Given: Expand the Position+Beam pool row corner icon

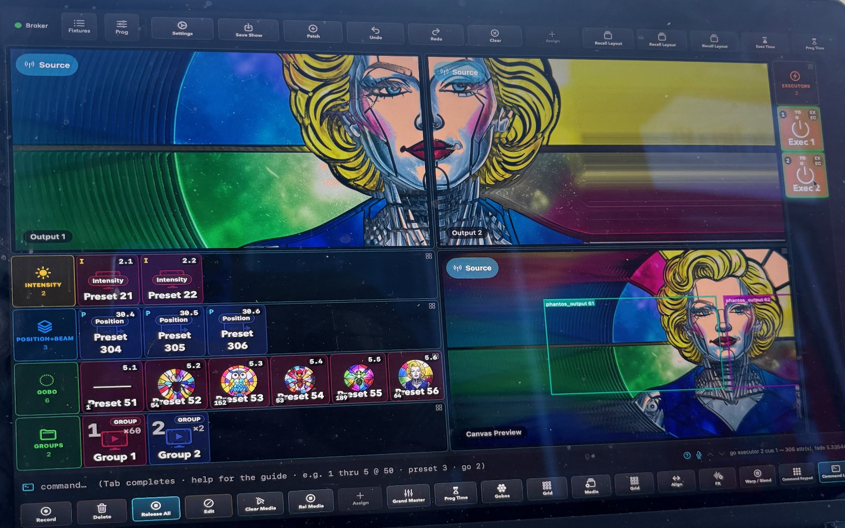Looking at the screenshot, I should coord(432,306).
